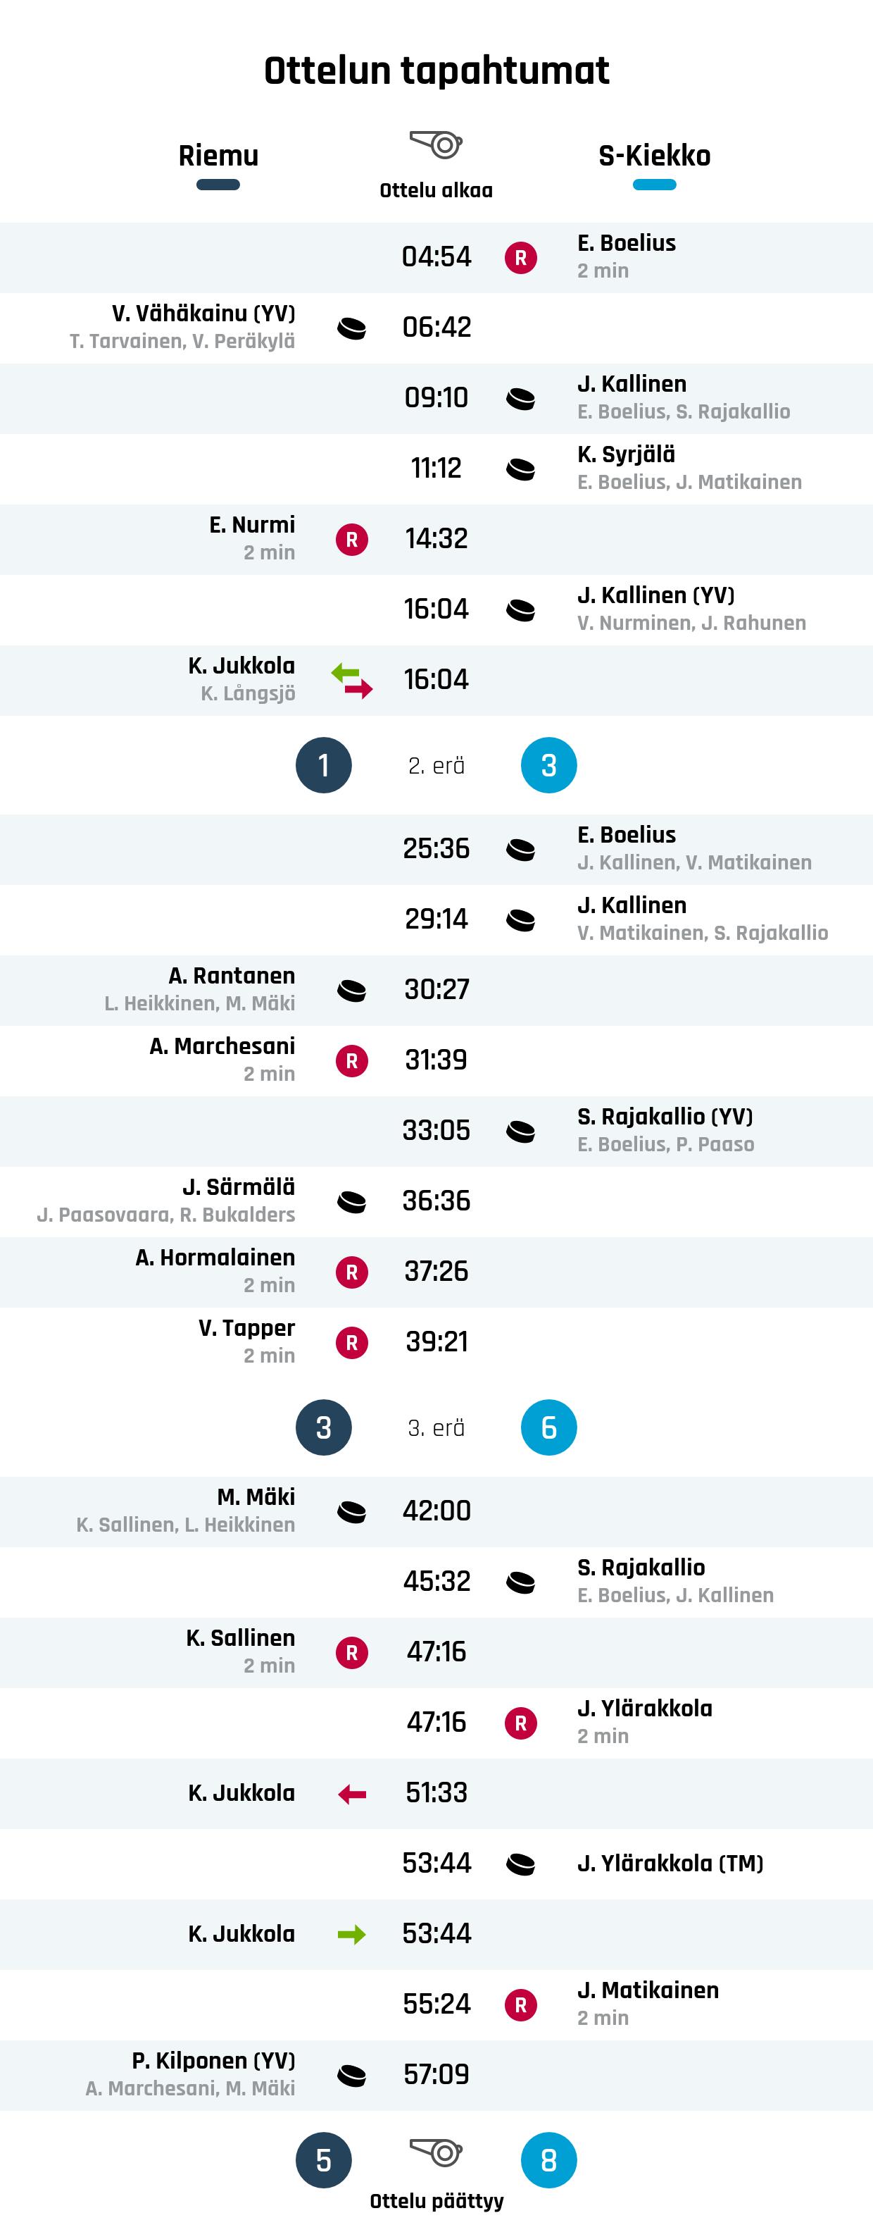Click the light blue bar under S-Kiekko
This screenshot has height=2225, width=873.
[x=655, y=185]
